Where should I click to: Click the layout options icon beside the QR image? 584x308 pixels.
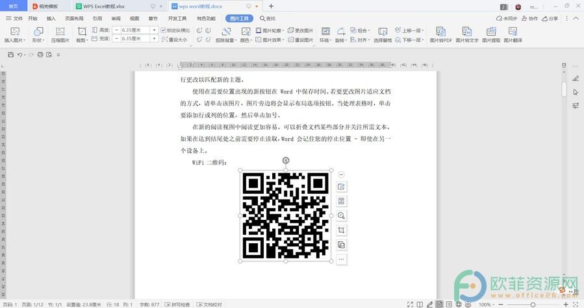[x=341, y=201]
